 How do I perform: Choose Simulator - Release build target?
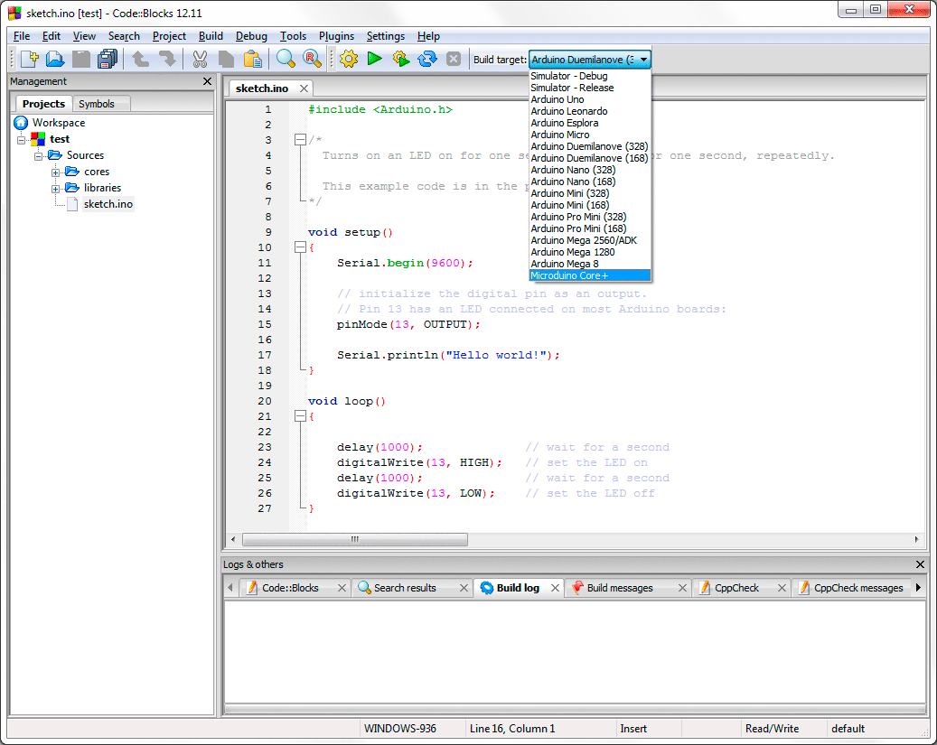(x=590, y=88)
